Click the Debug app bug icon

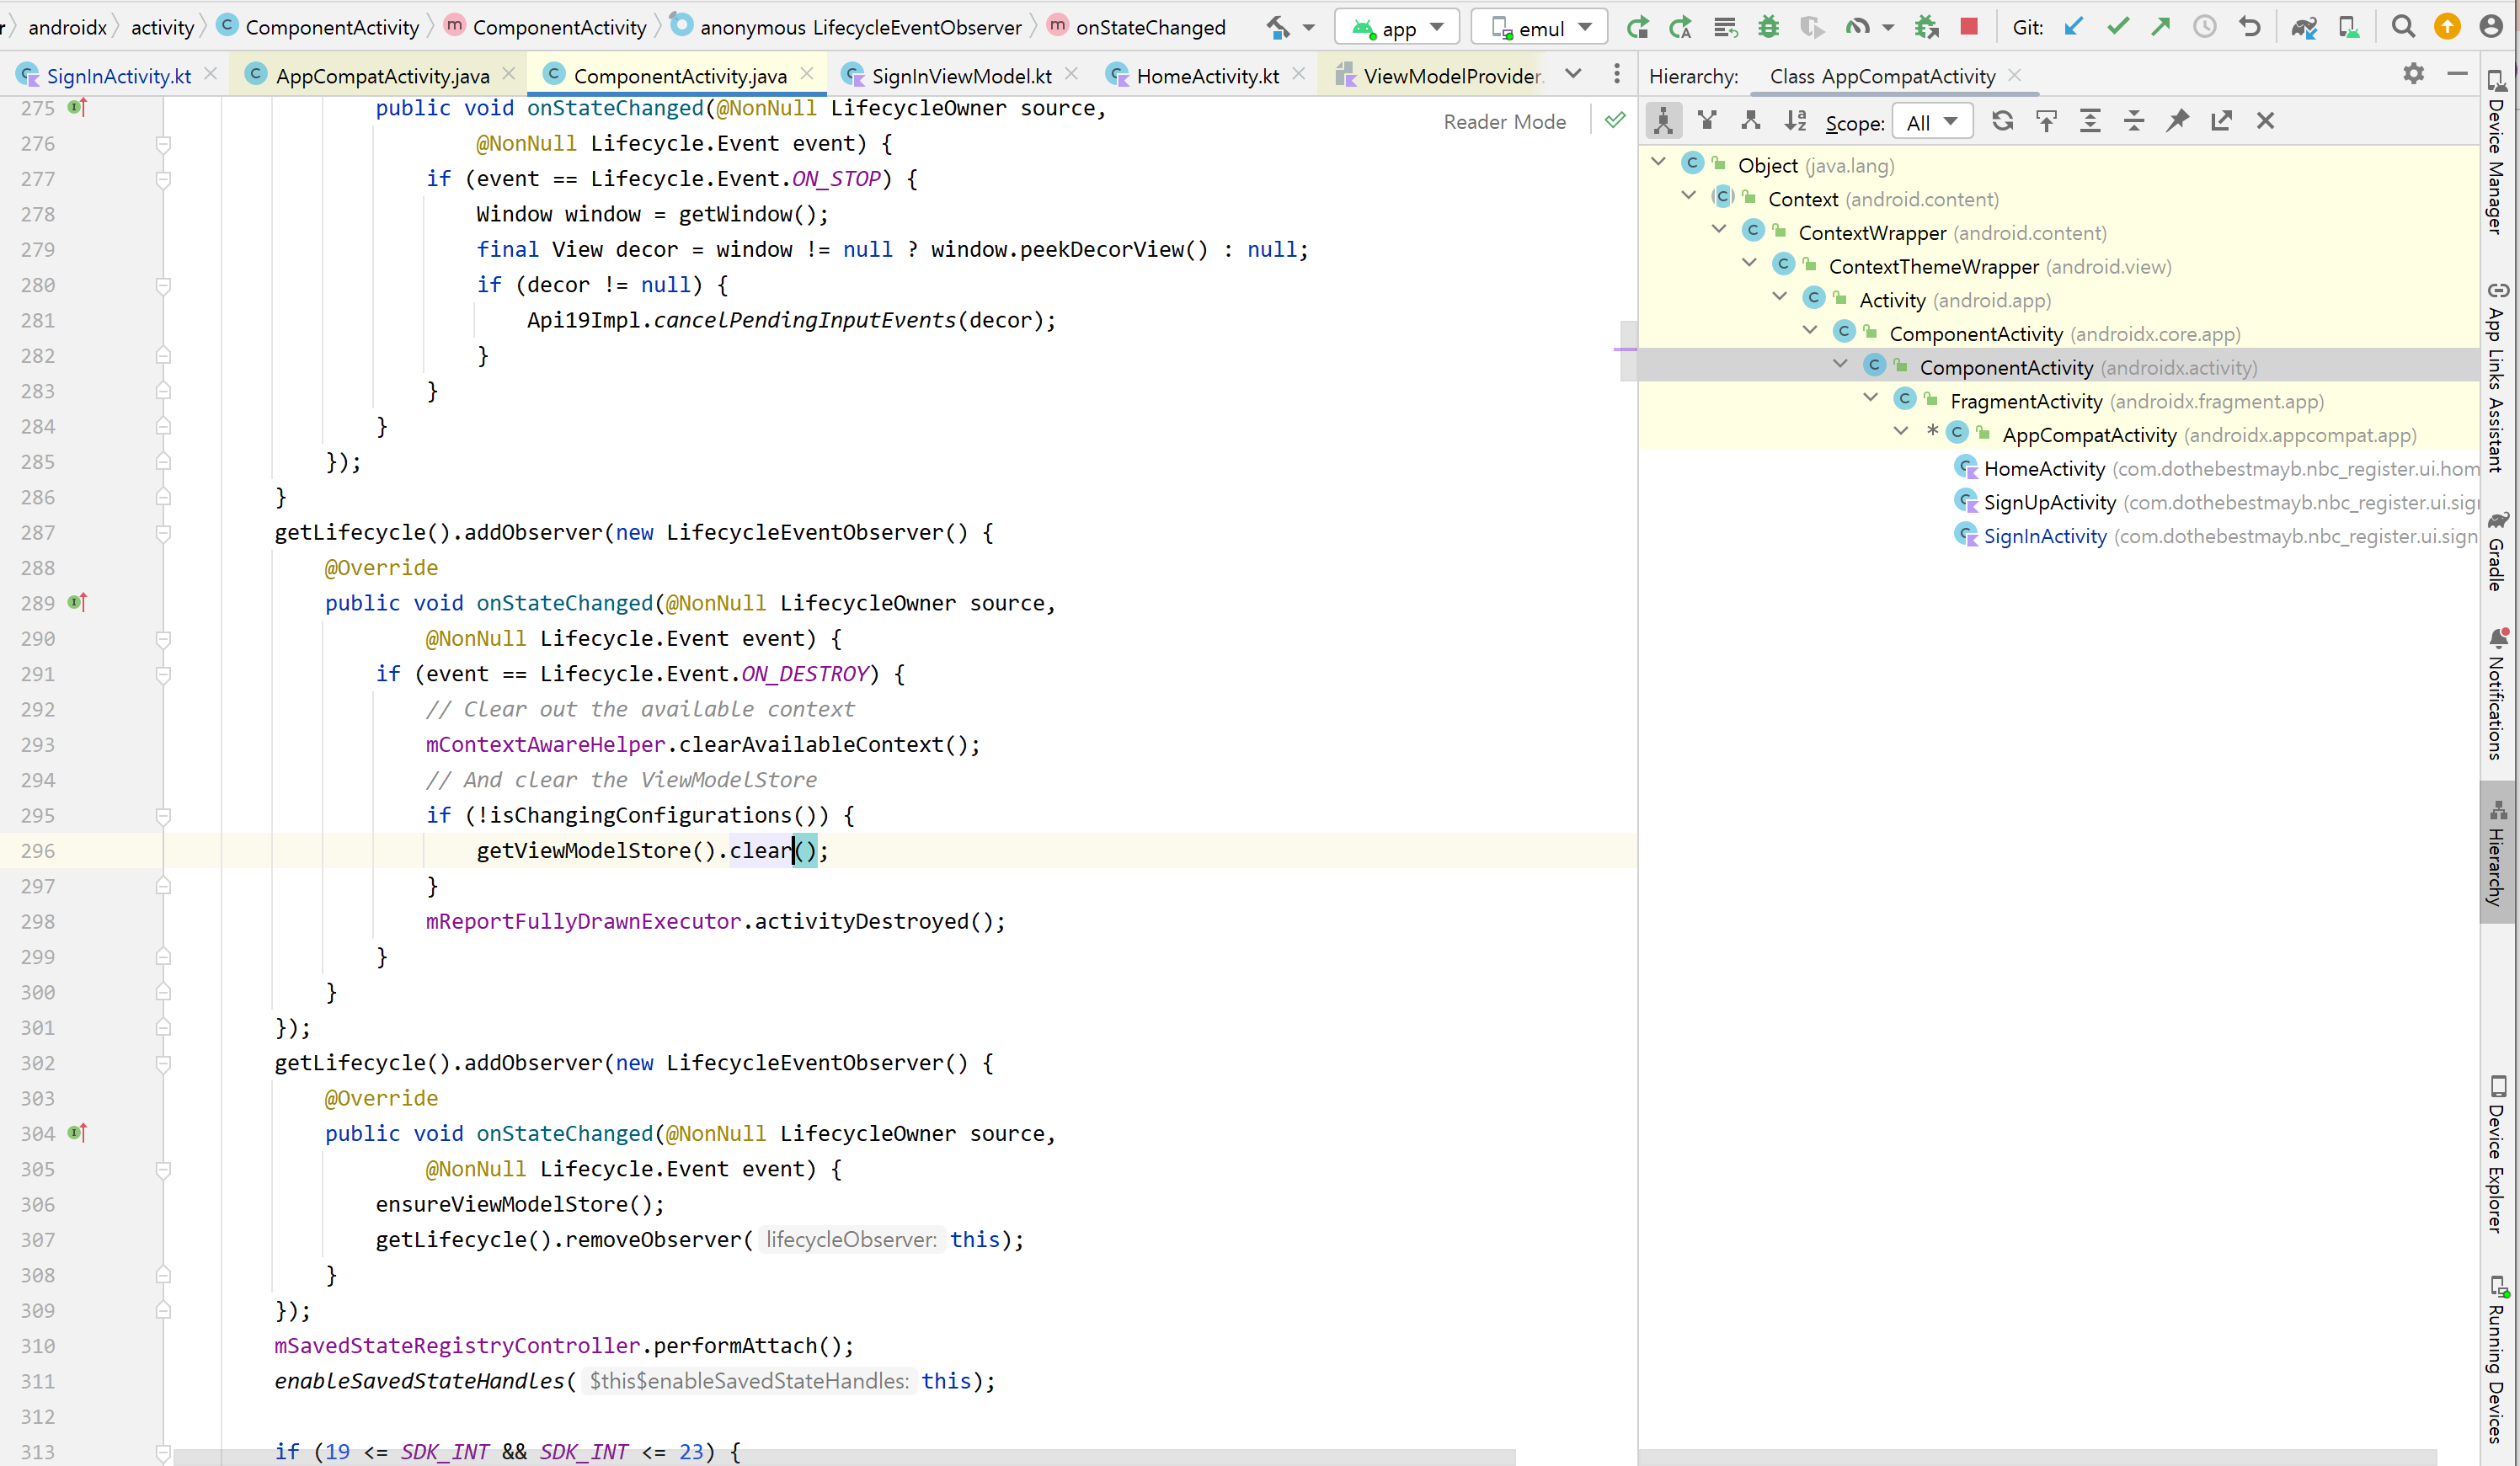1768,27
